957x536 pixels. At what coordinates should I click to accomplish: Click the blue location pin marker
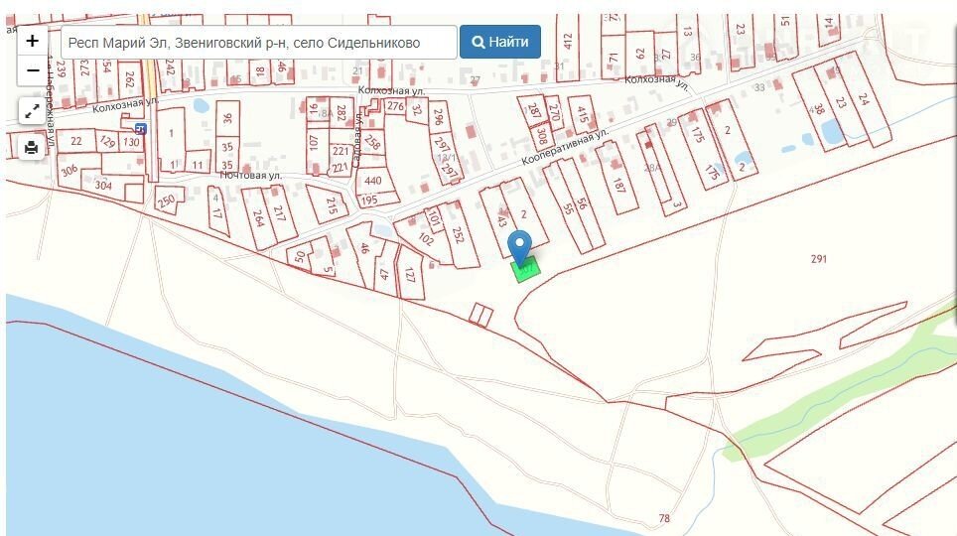click(519, 246)
